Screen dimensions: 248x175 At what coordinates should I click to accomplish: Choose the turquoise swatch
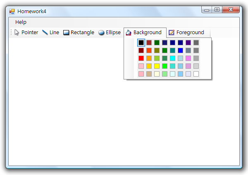tap(172, 66)
